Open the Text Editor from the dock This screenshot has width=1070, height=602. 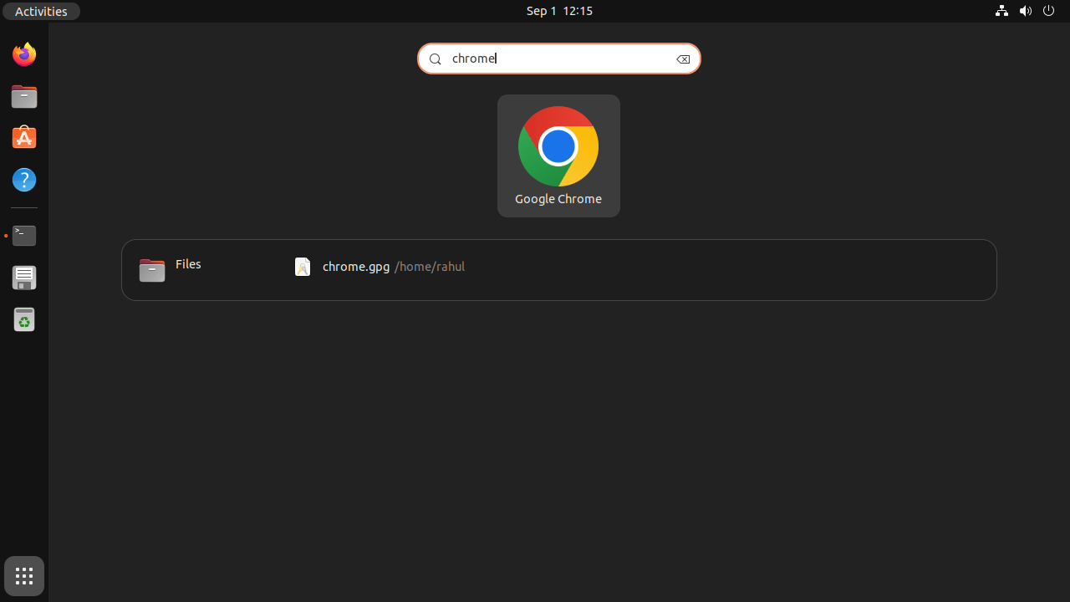pos(23,278)
